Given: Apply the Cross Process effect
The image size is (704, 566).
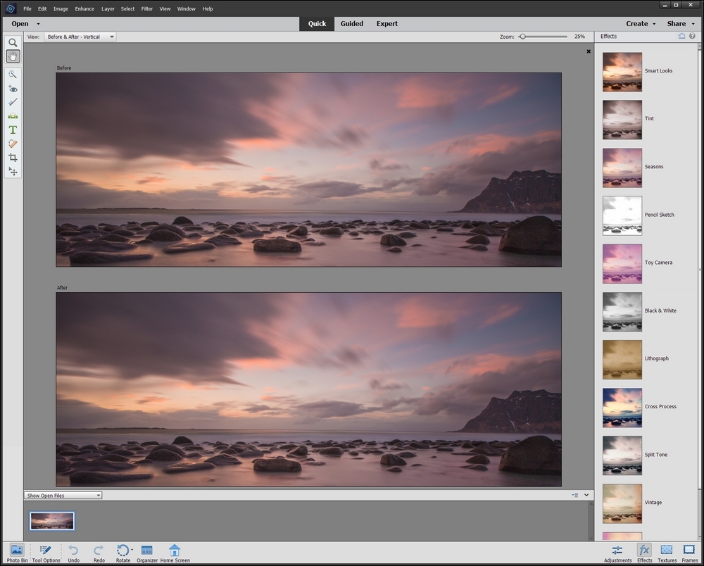Looking at the screenshot, I should click(622, 408).
